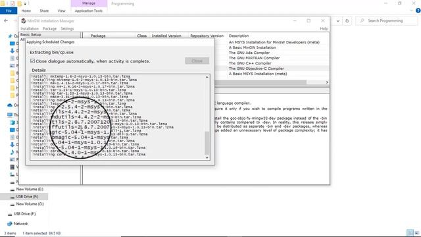Click the details log scroll down arrow

click(x=207, y=158)
